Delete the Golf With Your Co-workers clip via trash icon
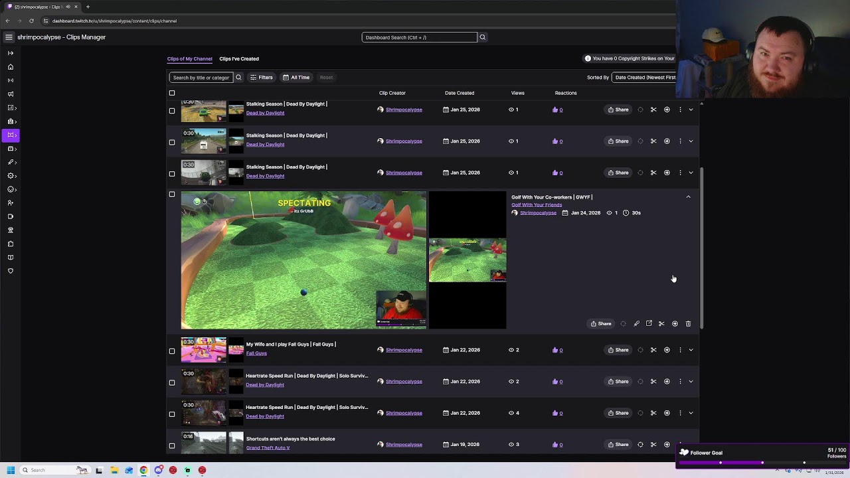The width and height of the screenshot is (850, 478). (x=688, y=324)
